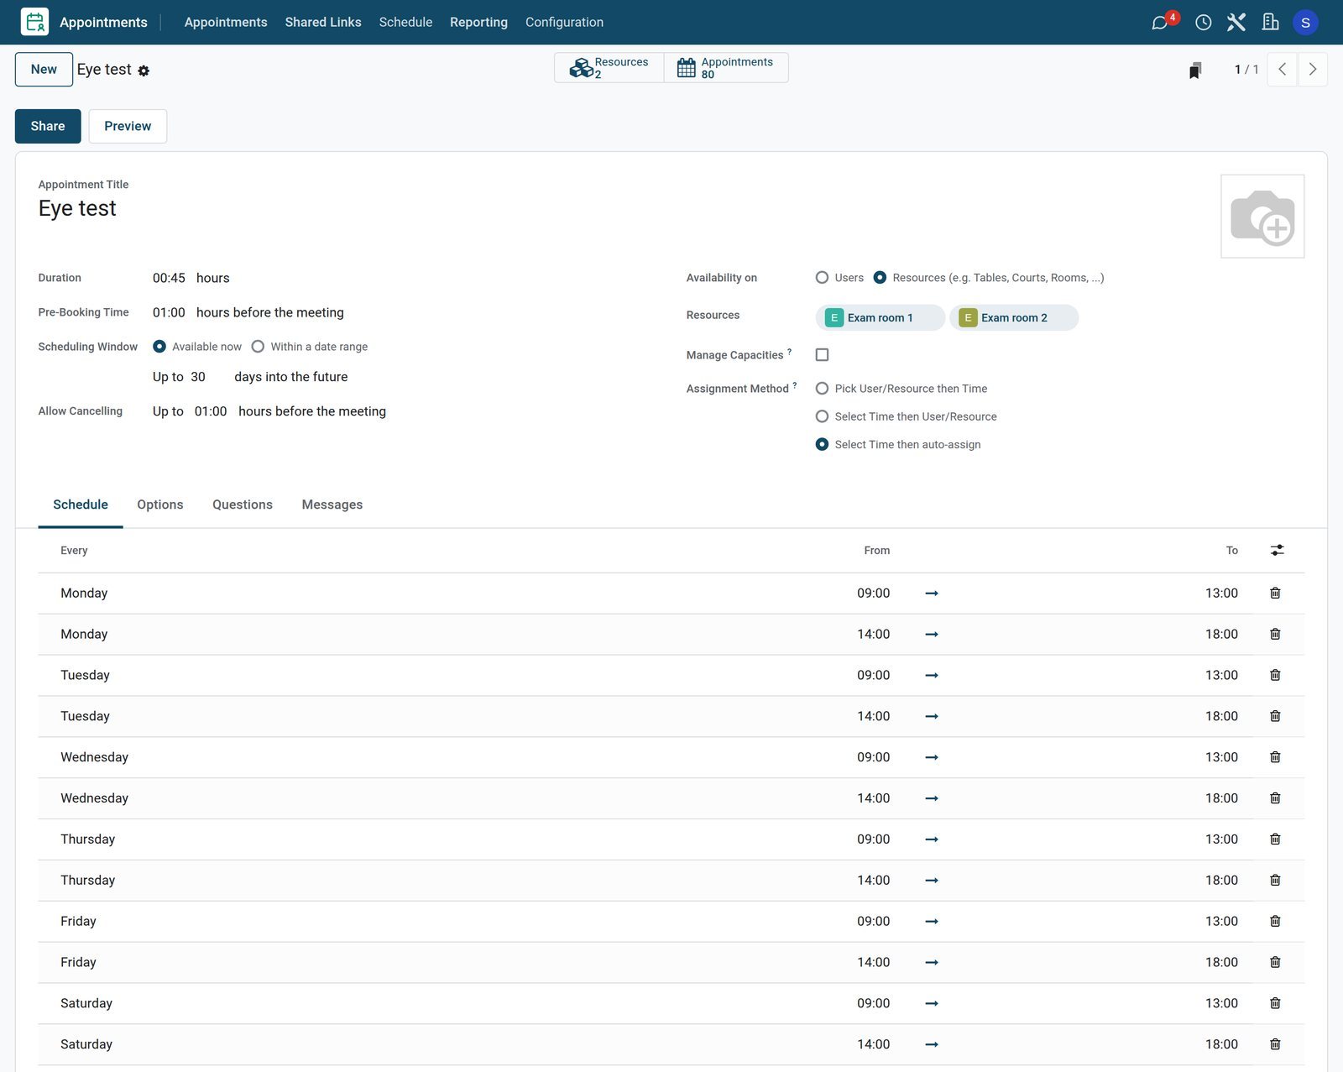Screen dimensions: 1343x1072
Task: Select the Users availability radio button
Action: tap(823, 278)
